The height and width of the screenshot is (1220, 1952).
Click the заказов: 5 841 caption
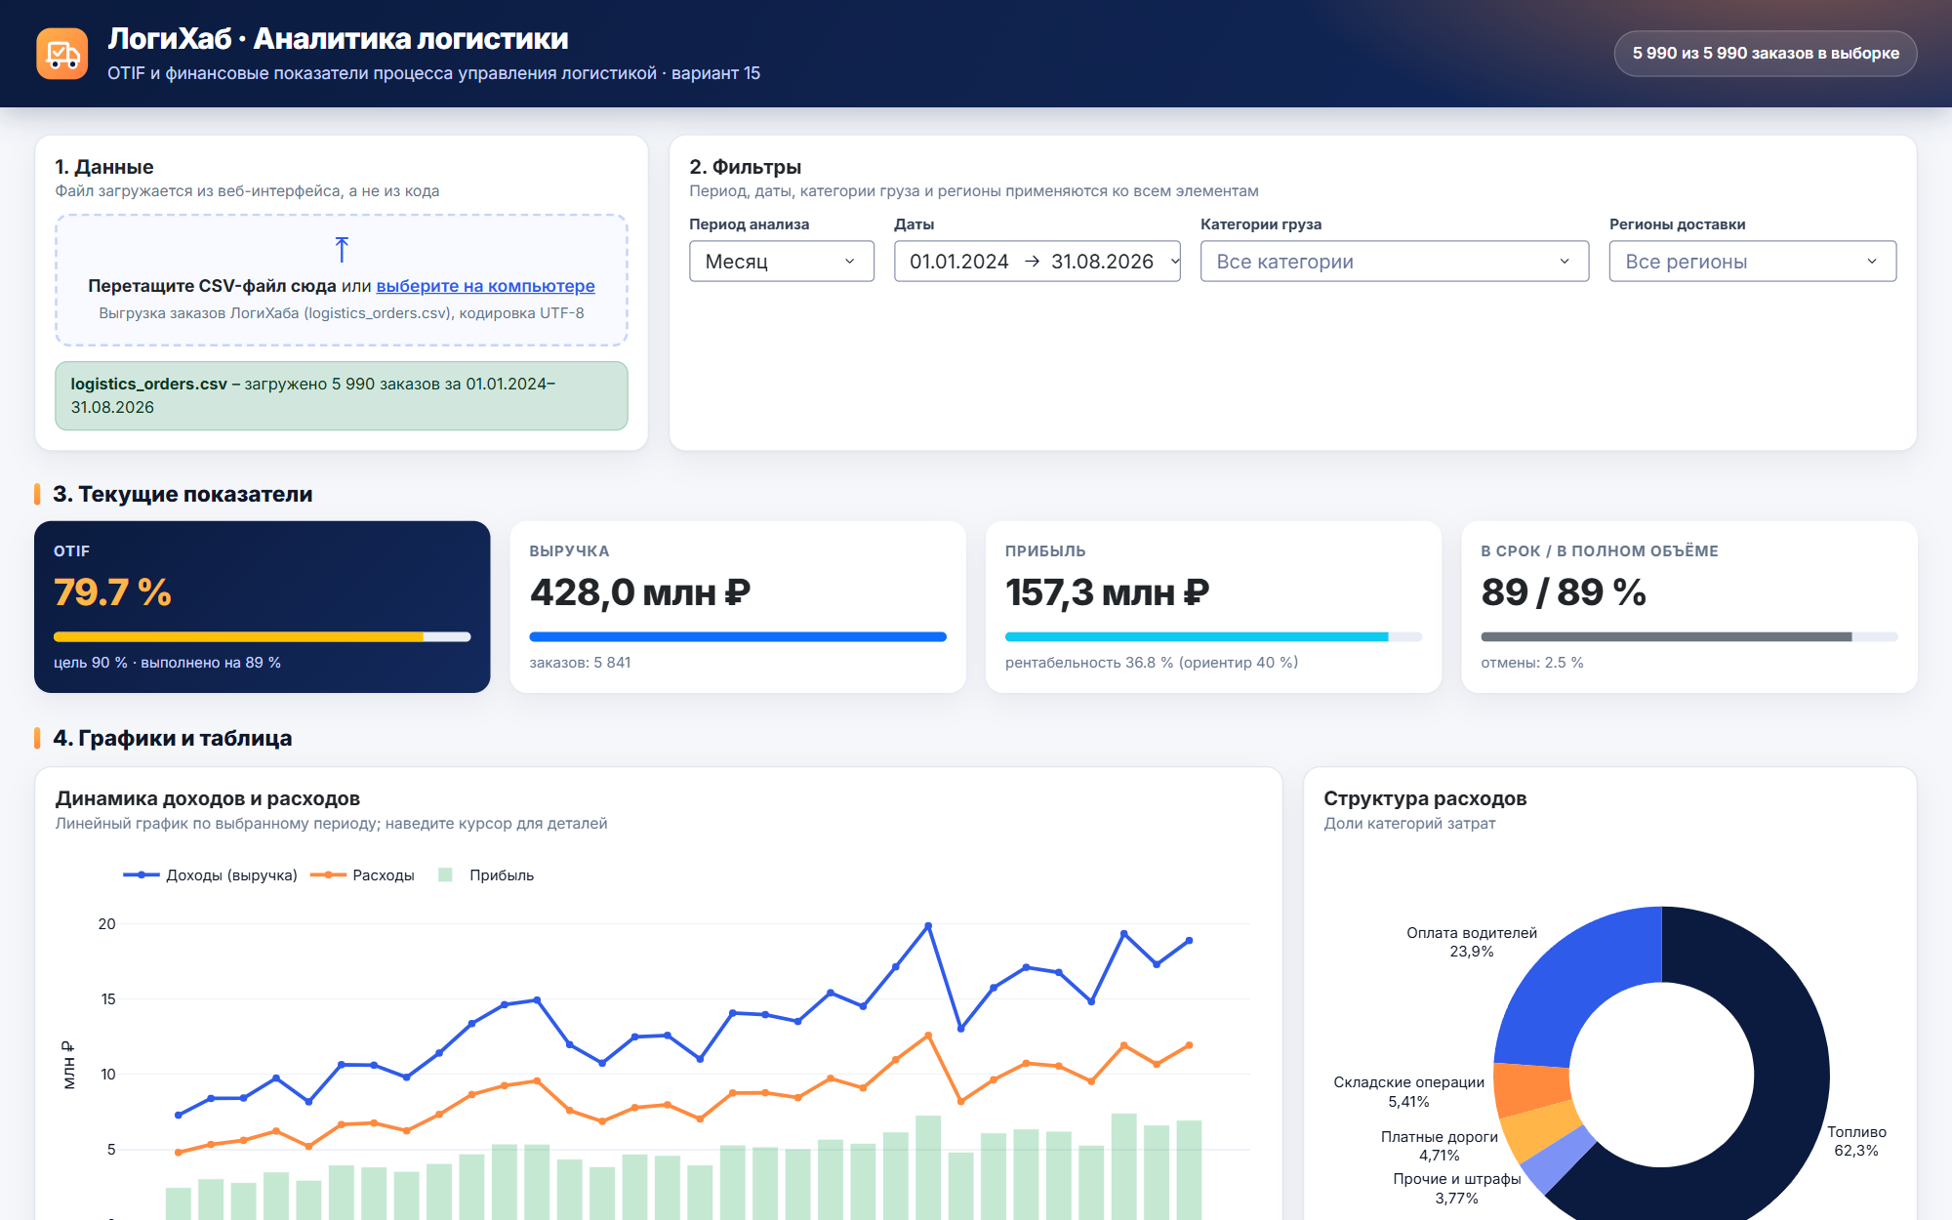[581, 663]
